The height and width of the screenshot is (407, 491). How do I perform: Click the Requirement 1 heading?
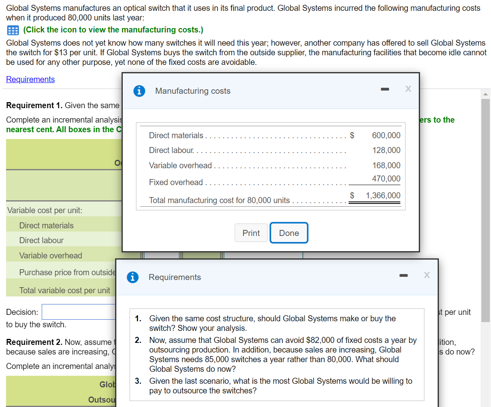coord(34,105)
